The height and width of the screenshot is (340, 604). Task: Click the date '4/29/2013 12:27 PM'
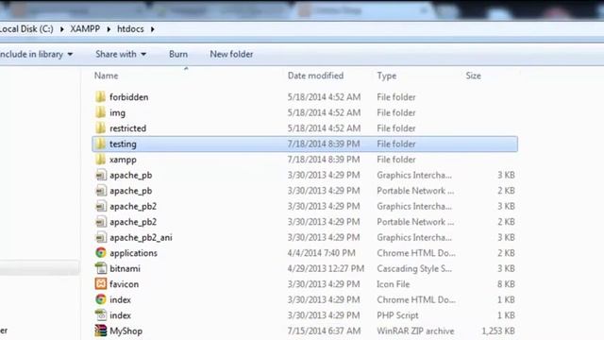pos(326,268)
